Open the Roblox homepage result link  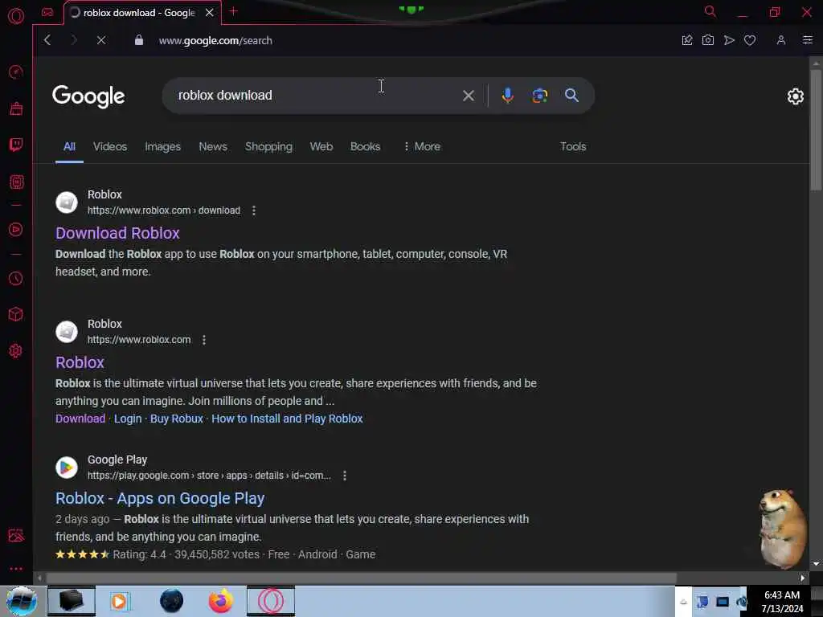click(80, 362)
